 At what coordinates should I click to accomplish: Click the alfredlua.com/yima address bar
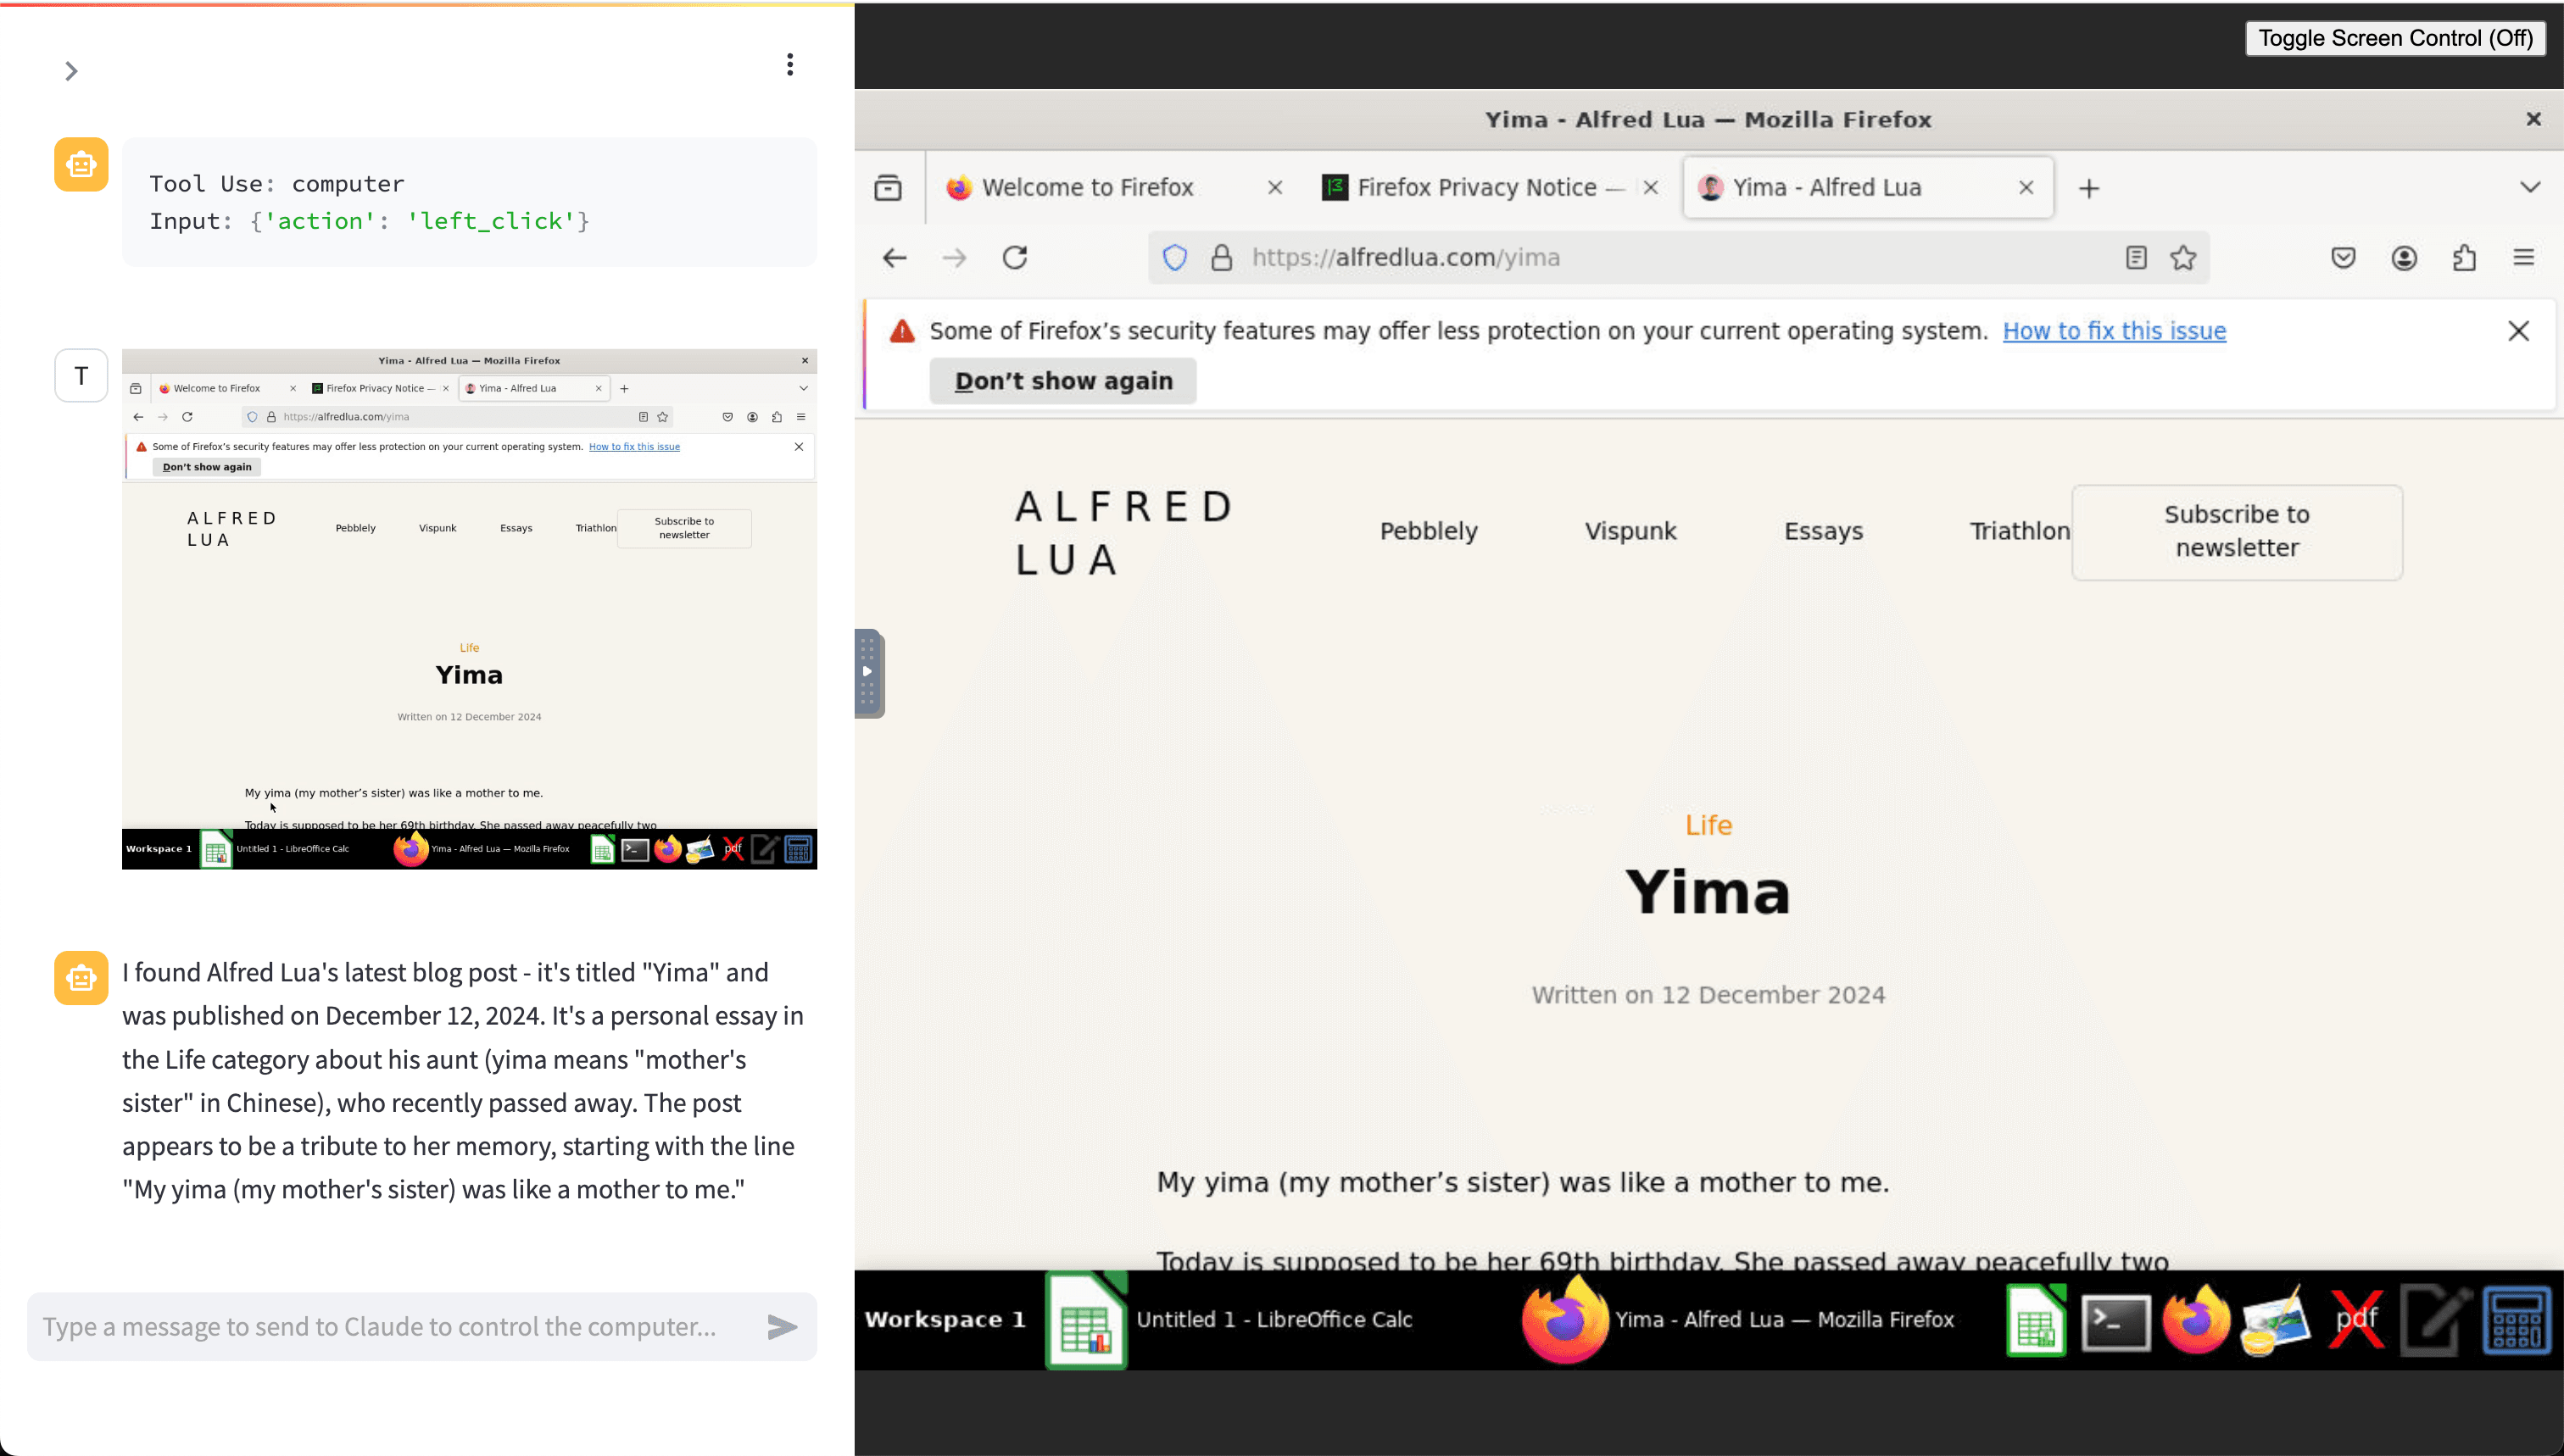click(1681, 258)
